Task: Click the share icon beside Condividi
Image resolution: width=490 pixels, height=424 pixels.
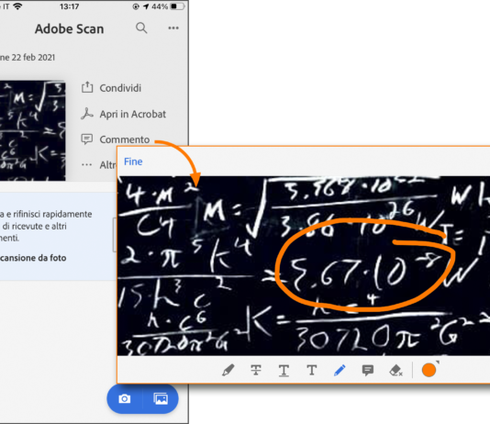Action: coord(87,87)
